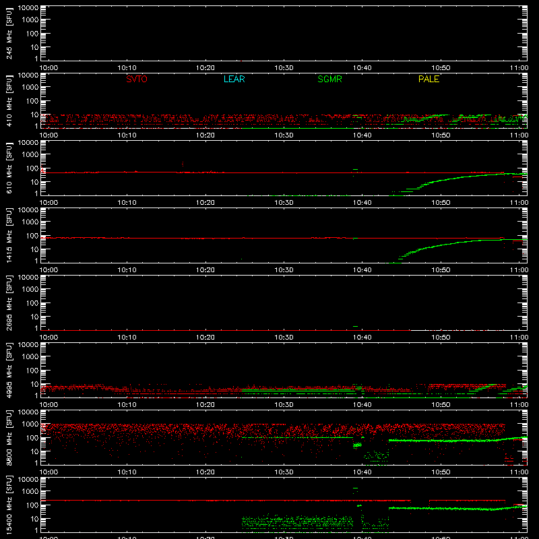Click the 10000 y-axis value of 8800 MHz panel
Viewport: 539px width, 539px height.
(28, 412)
